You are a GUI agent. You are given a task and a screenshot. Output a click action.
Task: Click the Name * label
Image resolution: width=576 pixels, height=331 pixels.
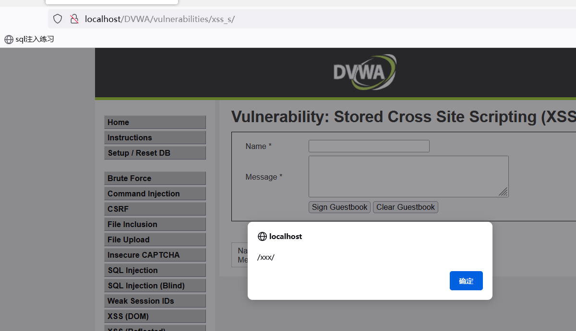259,146
